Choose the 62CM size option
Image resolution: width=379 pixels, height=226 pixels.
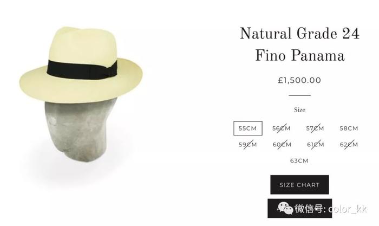pyautogui.click(x=349, y=145)
